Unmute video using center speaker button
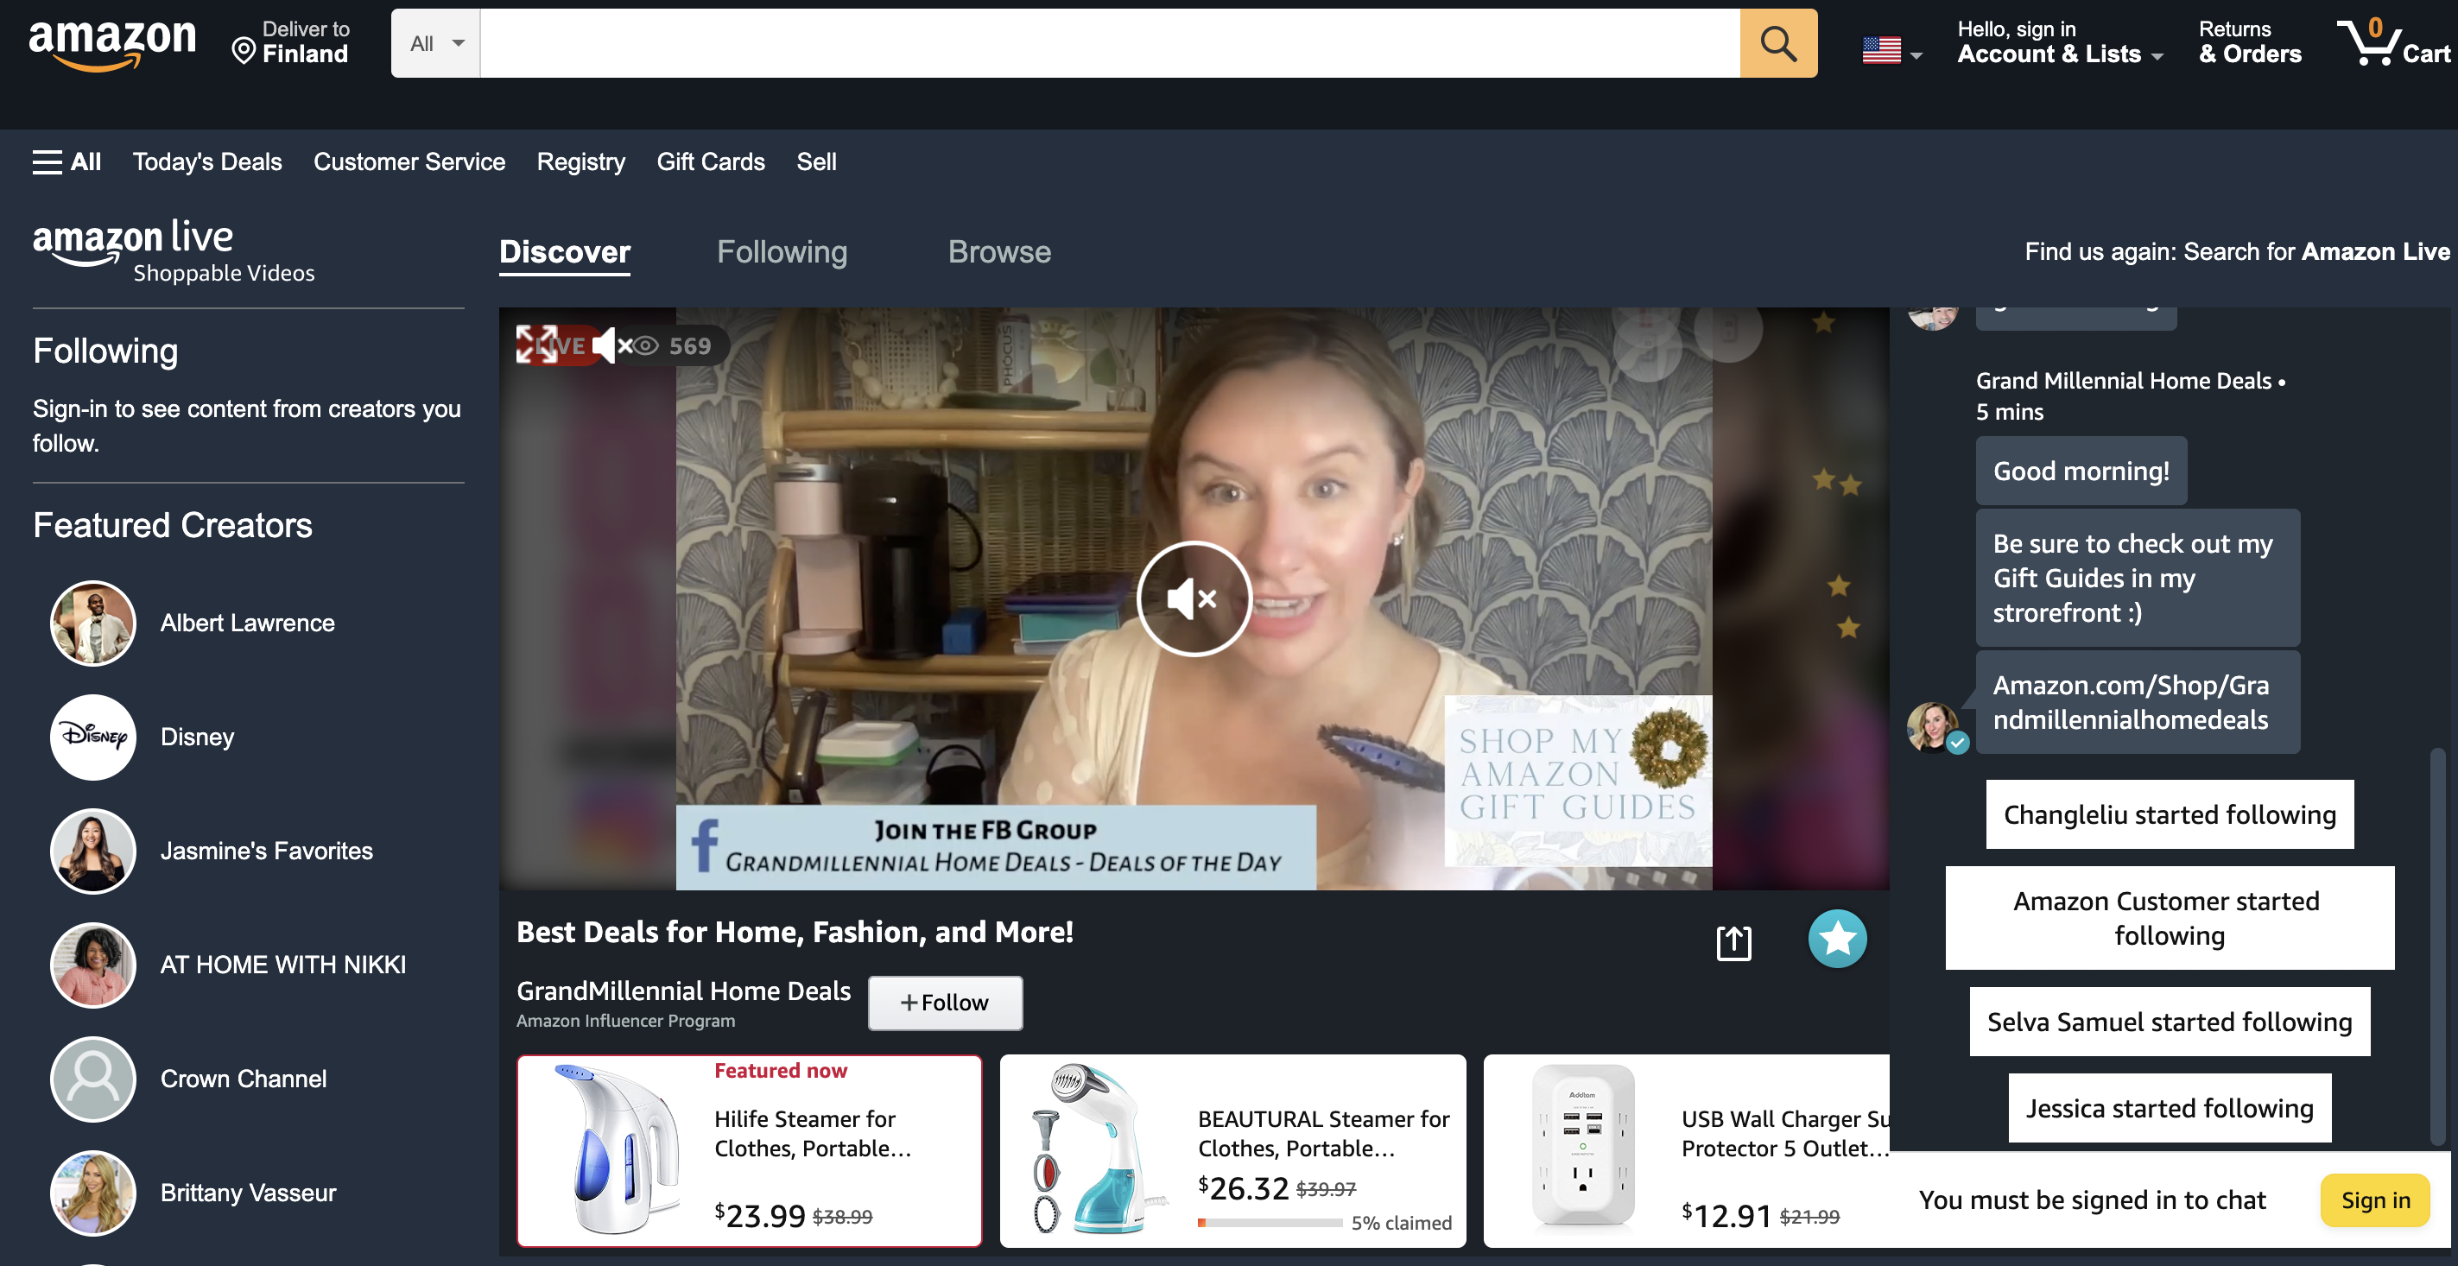 pos(1193,599)
